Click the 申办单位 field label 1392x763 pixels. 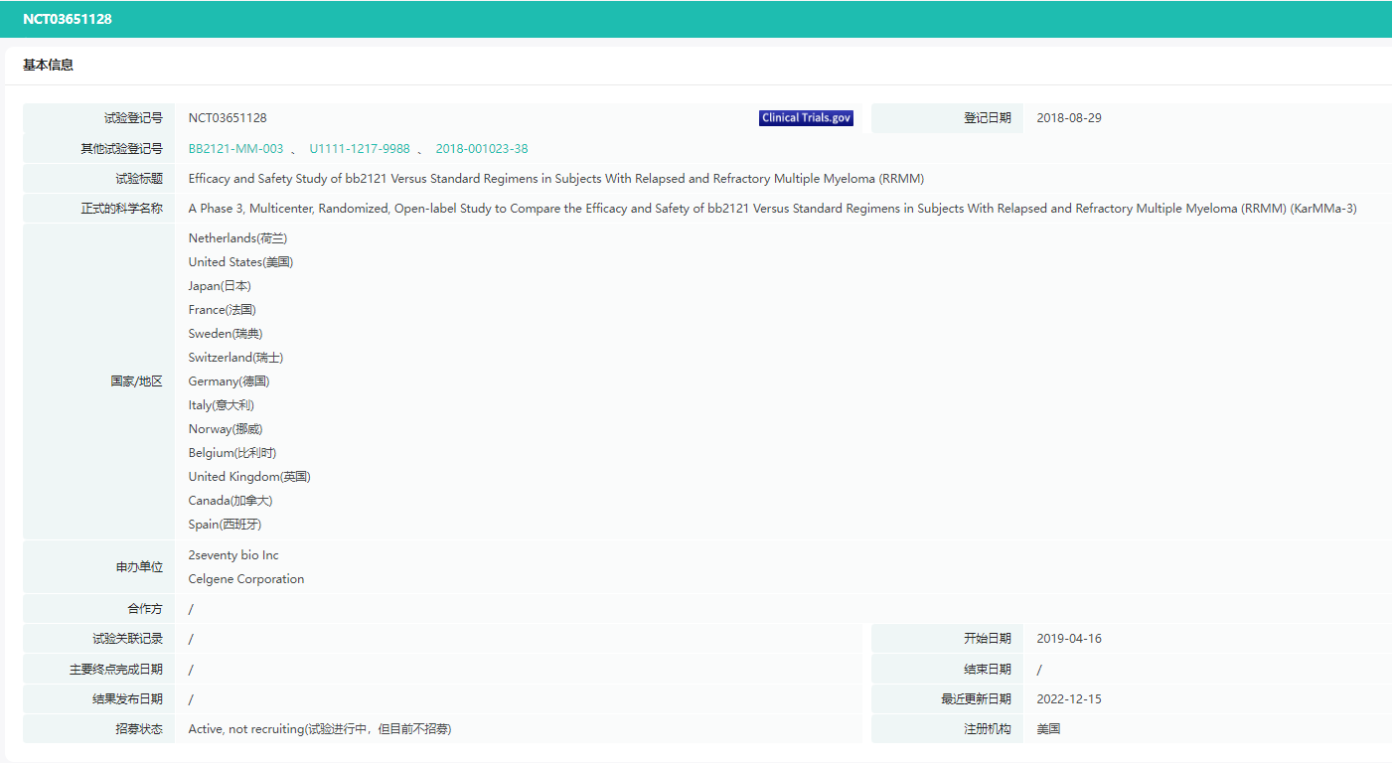139,567
